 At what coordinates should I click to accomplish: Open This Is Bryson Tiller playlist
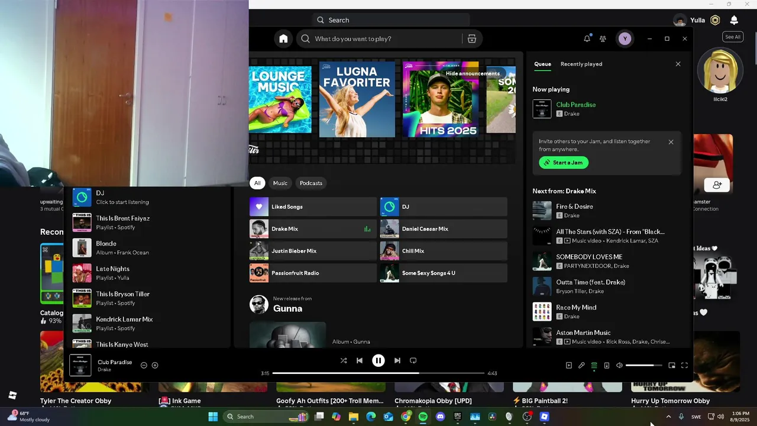[148, 298]
